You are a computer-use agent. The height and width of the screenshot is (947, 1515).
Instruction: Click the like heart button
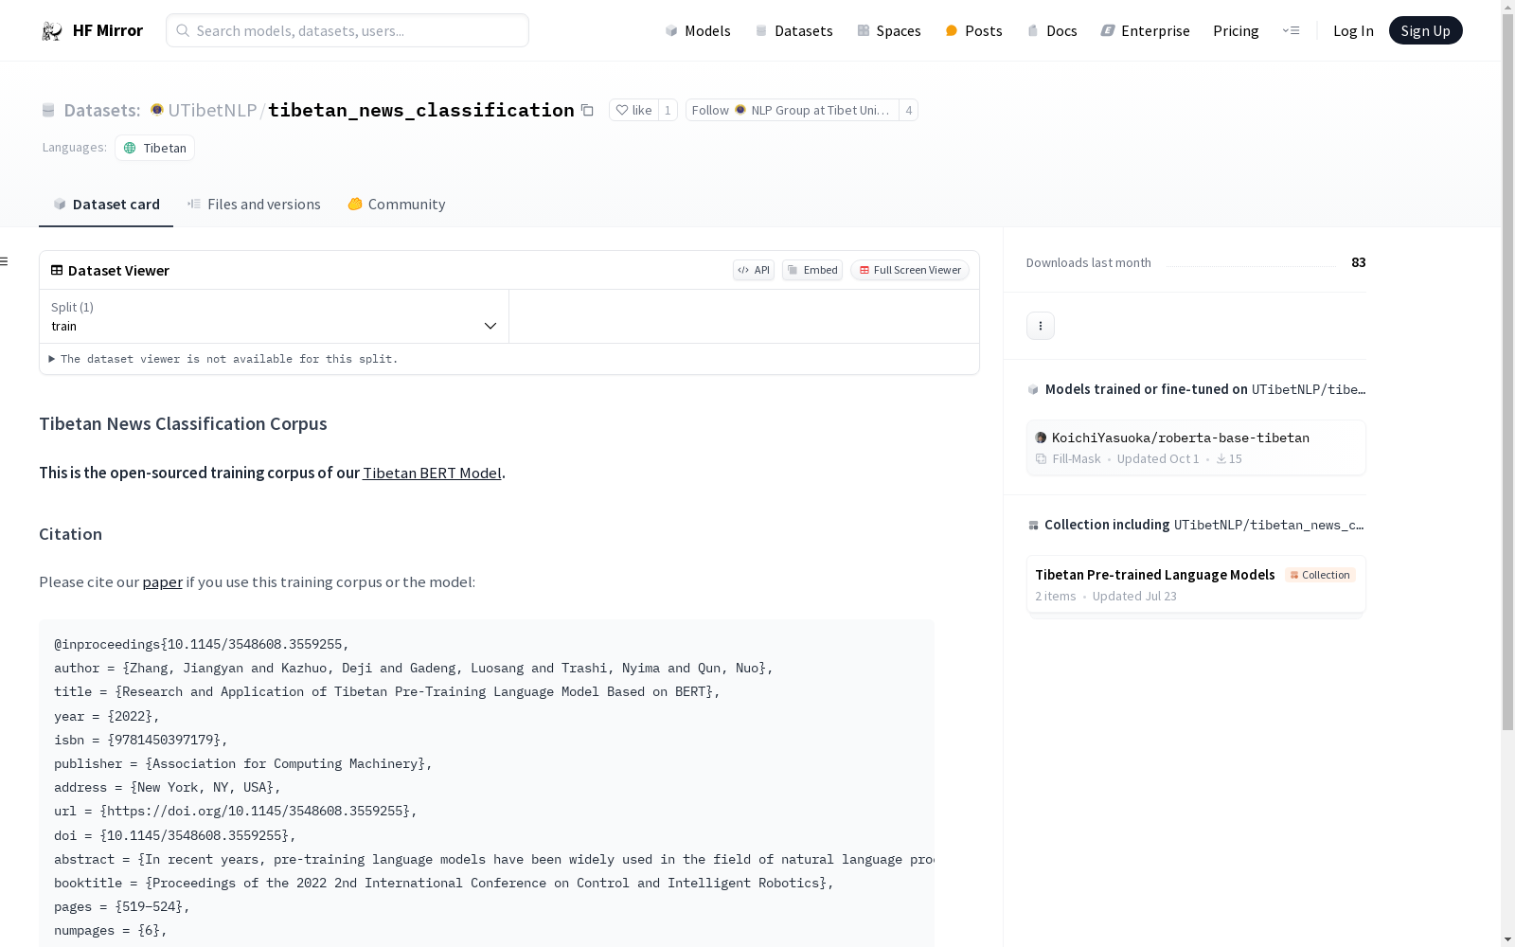click(x=633, y=110)
